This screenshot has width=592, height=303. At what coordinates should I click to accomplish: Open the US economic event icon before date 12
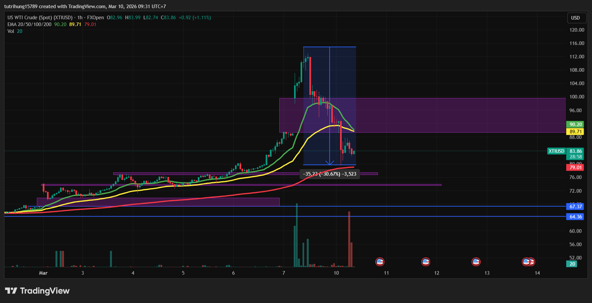426,262
